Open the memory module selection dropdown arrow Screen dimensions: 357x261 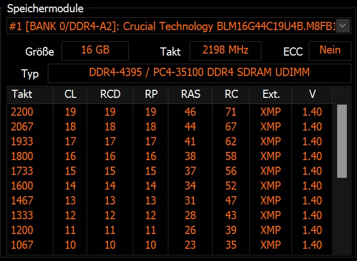343,26
